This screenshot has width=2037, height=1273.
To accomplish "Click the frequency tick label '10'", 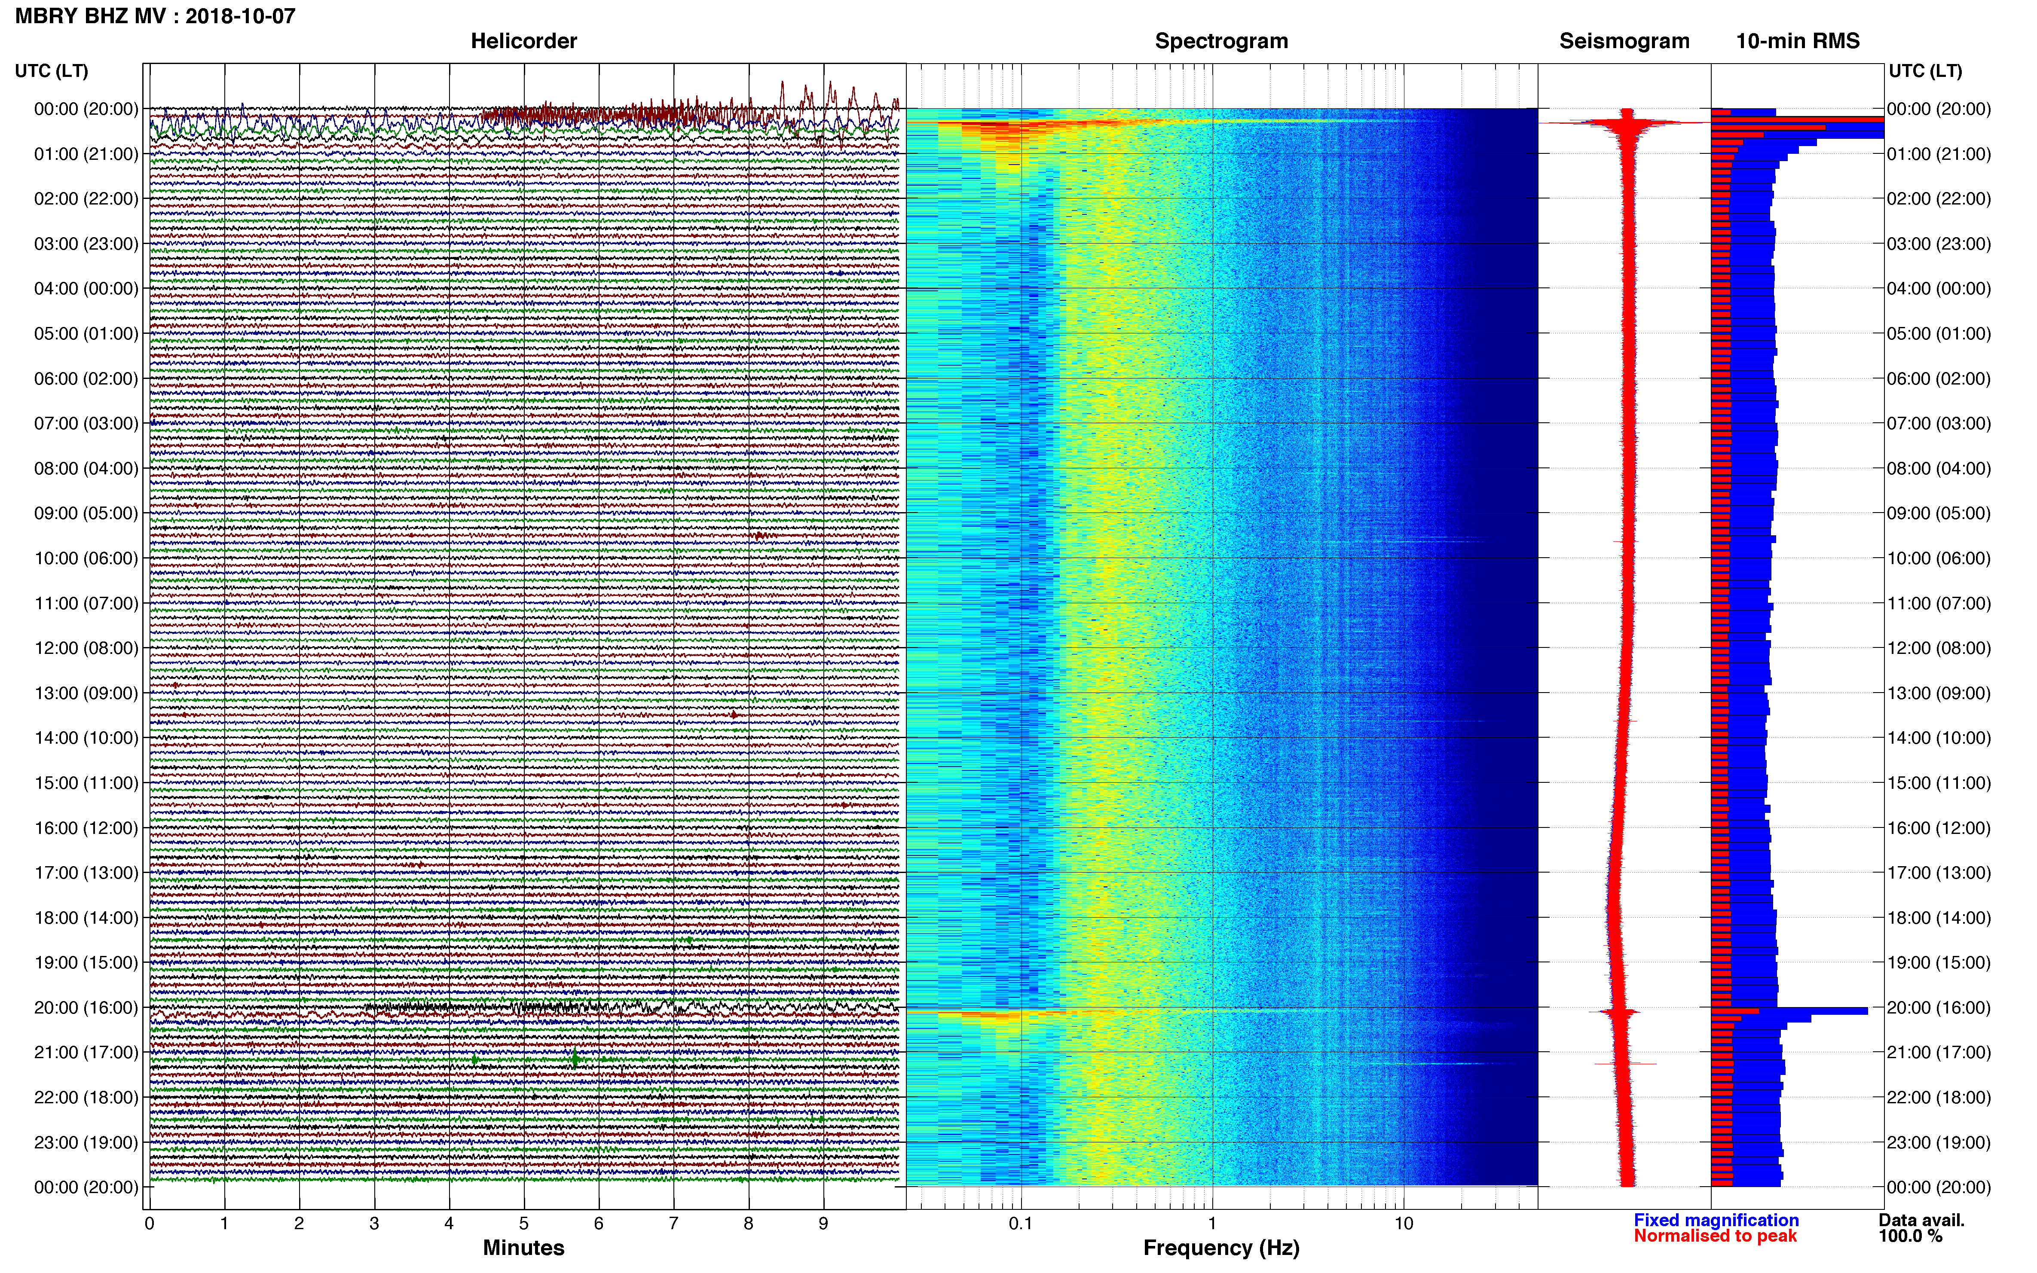I will click(x=1403, y=1224).
